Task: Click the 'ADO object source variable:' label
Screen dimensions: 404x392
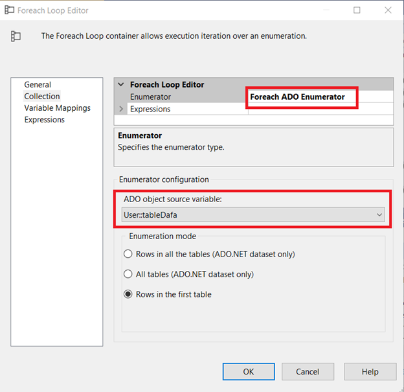Action: click(x=173, y=199)
